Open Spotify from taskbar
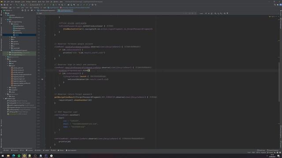Screen dimensions: 282x158 pos(19,156)
